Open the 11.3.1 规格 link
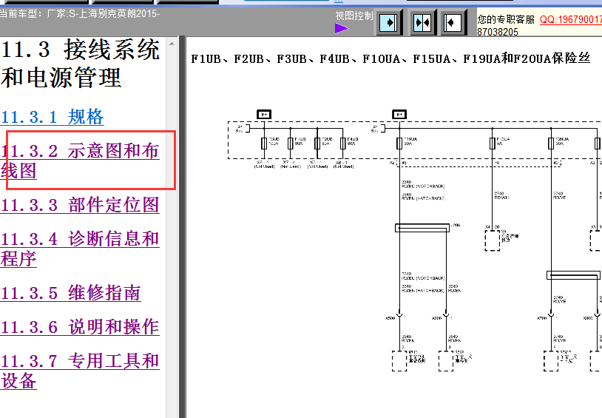Screen dimensions: 602x418 (x=53, y=117)
